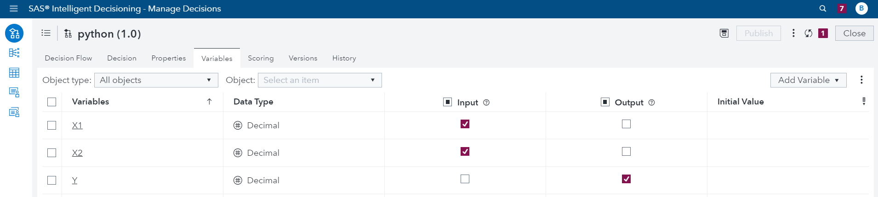Click the search magnifier icon
Viewport: 878px width, 197px height.
[x=823, y=9]
